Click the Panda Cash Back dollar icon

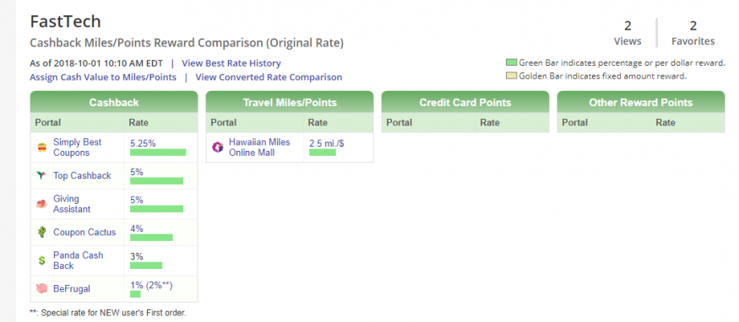[x=42, y=260]
